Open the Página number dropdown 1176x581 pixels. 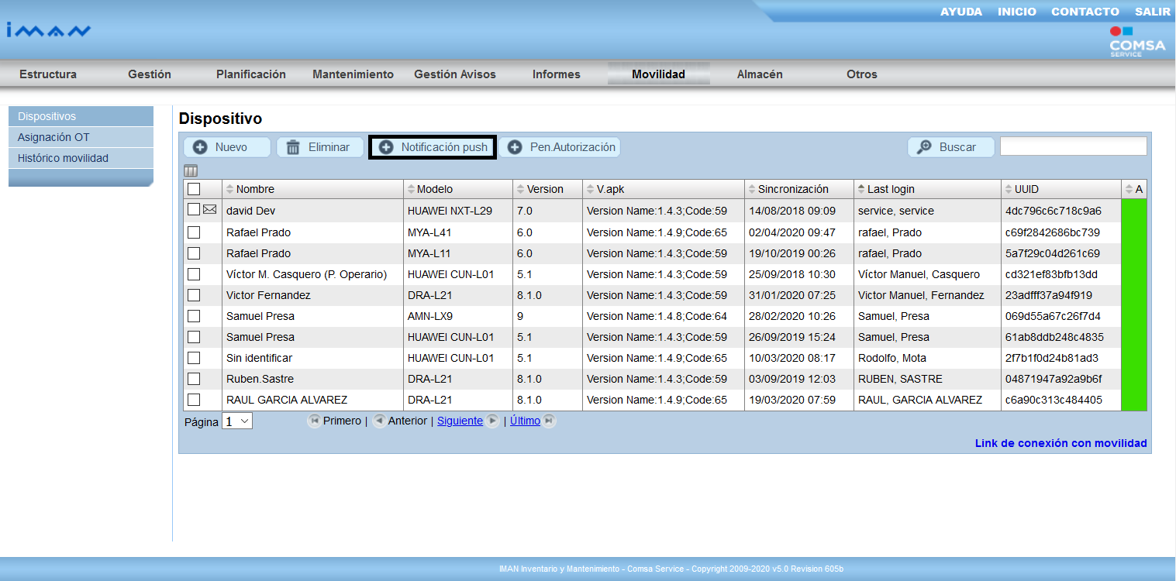[x=237, y=421]
